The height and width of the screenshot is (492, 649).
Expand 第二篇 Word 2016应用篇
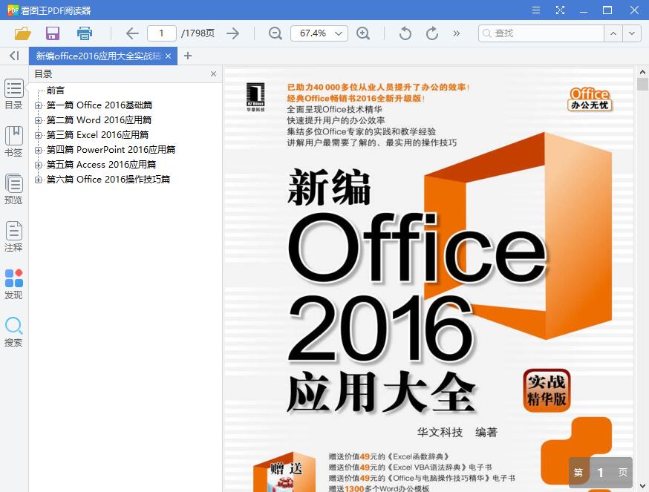38,120
